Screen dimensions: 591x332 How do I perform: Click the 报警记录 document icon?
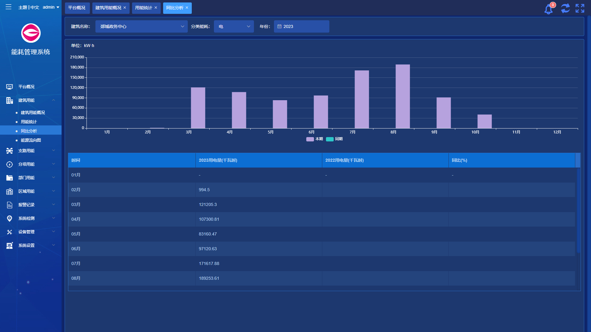point(10,205)
